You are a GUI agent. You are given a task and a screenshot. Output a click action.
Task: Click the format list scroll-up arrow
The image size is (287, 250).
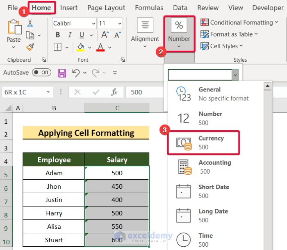coord(267,86)
